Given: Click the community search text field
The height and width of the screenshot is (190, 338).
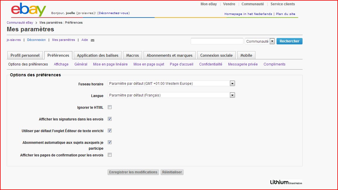Looking at the screenshot, I should point(217,42).
